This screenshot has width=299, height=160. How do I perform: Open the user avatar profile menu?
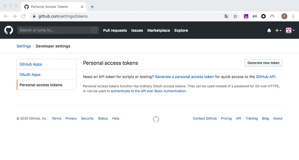(x=290, y=30)
